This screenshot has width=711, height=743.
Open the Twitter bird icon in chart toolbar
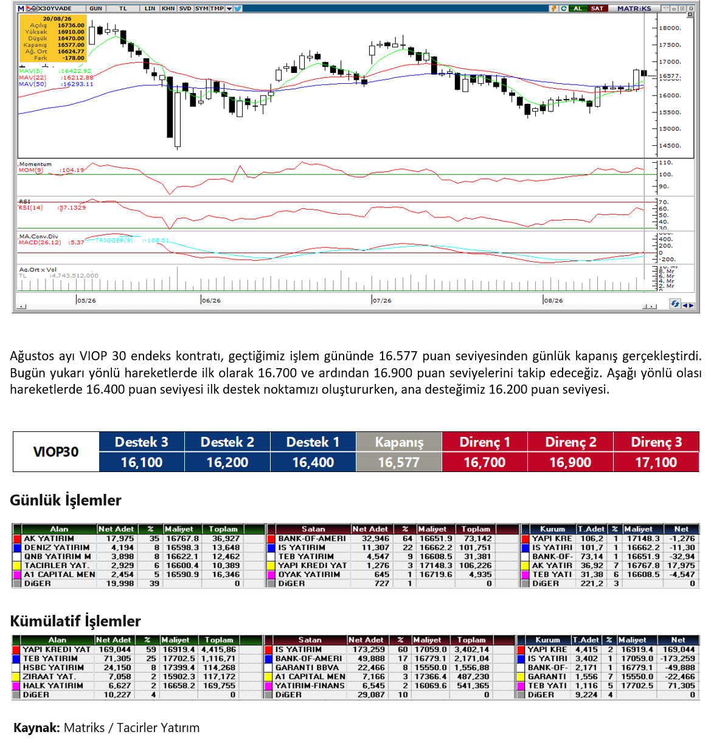[237, 9]
